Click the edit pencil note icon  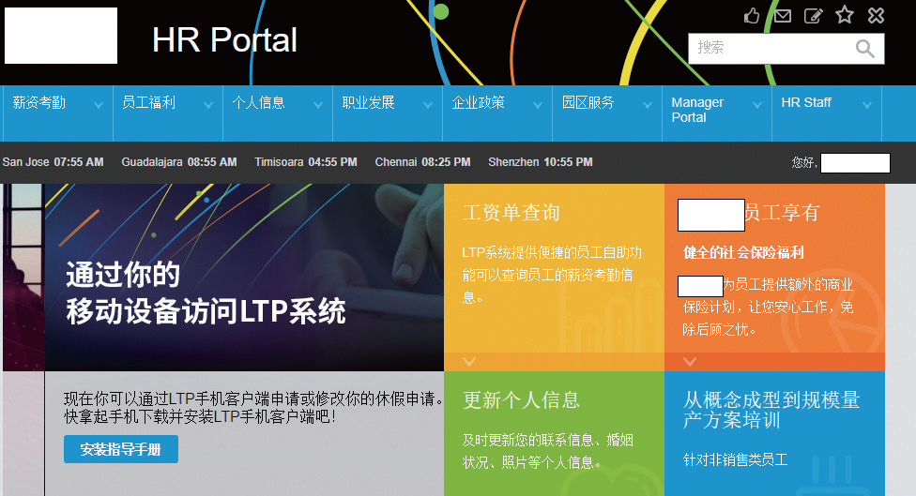click(x=813, y=16)
